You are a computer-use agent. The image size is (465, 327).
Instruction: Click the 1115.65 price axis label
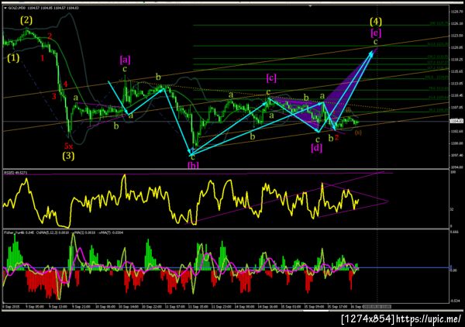coord(456,71)
